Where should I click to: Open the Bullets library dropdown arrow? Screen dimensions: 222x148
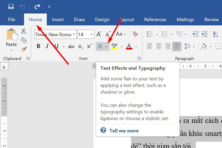pos(157,34)
